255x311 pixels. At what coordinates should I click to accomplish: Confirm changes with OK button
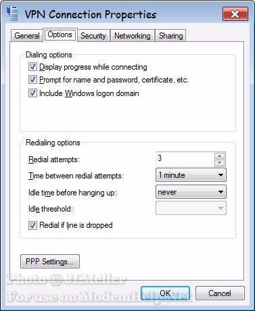(165, 293)
